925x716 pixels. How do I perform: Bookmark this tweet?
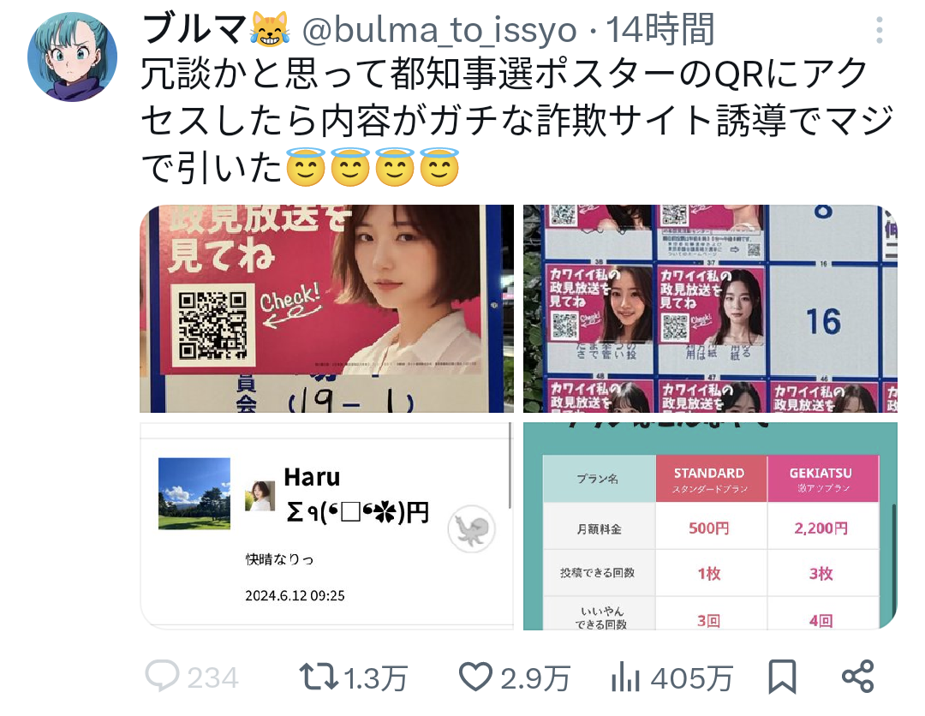pyautogui.click(x=782, y=677)
